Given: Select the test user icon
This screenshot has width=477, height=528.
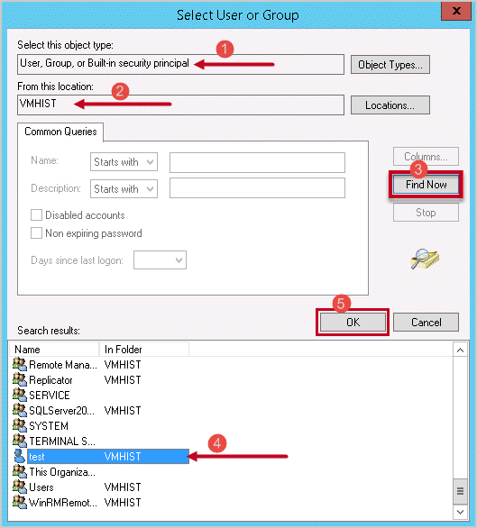Looking at the screenshot, I should point(20,456).
